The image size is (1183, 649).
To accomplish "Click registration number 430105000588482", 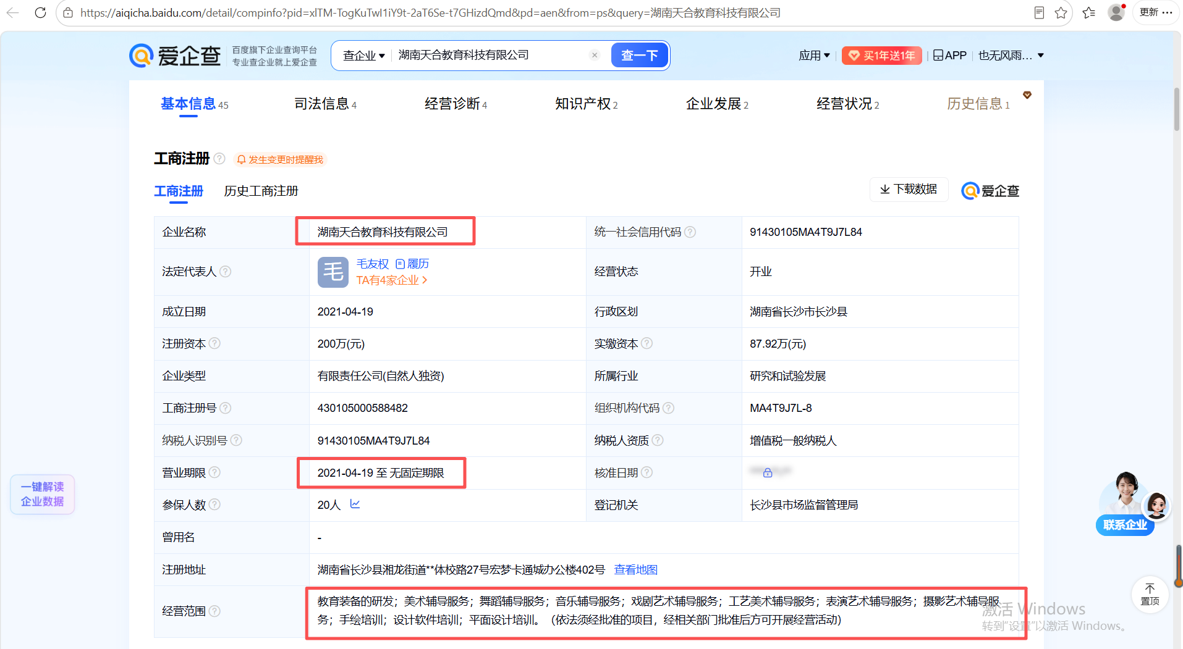I will click(x=363, y=408).
